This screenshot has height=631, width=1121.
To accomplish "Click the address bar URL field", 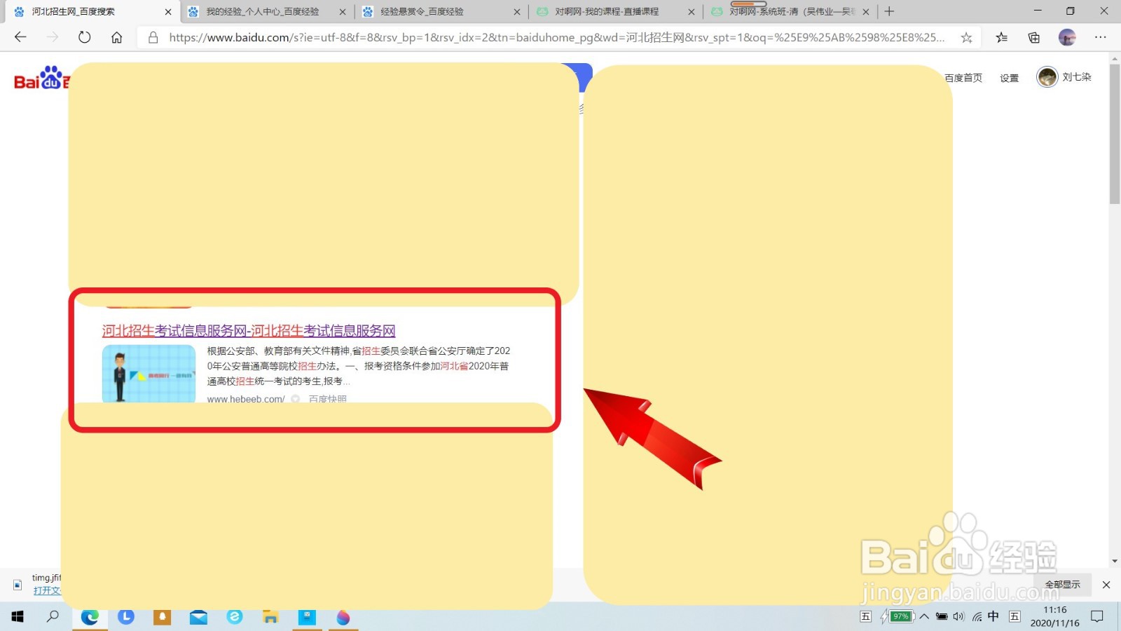I will [557, 37].
